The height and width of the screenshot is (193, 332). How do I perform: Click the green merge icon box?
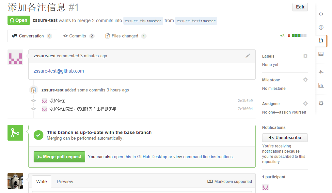pyautogui.click(x=15, y=133)
